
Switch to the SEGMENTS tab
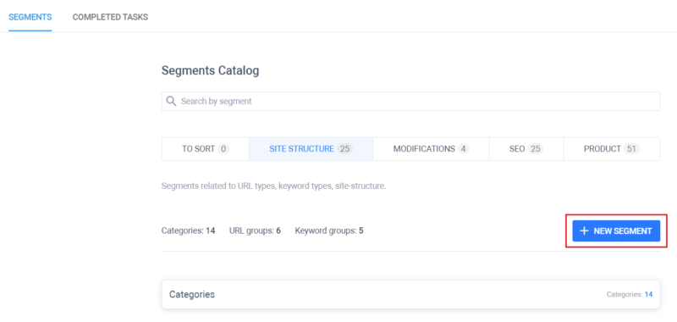(30, 17)
